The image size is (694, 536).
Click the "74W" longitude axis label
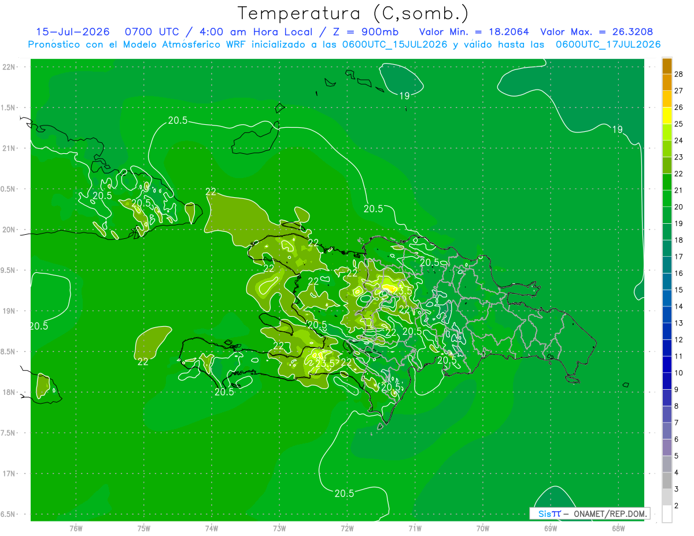click(x=211, y=528)
